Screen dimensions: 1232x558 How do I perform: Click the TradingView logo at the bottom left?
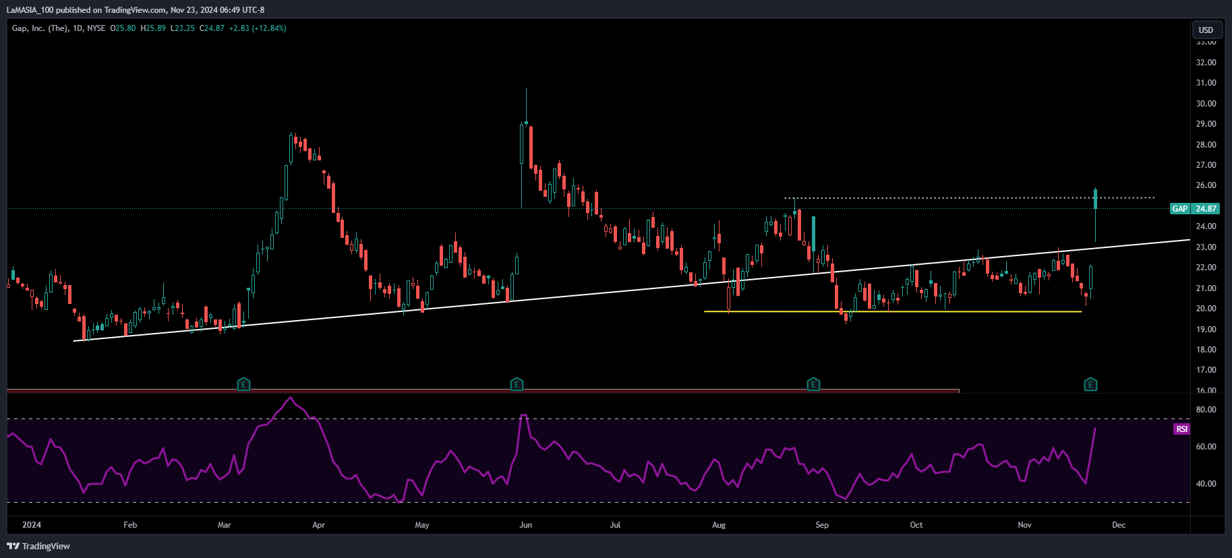click(38, 546)
